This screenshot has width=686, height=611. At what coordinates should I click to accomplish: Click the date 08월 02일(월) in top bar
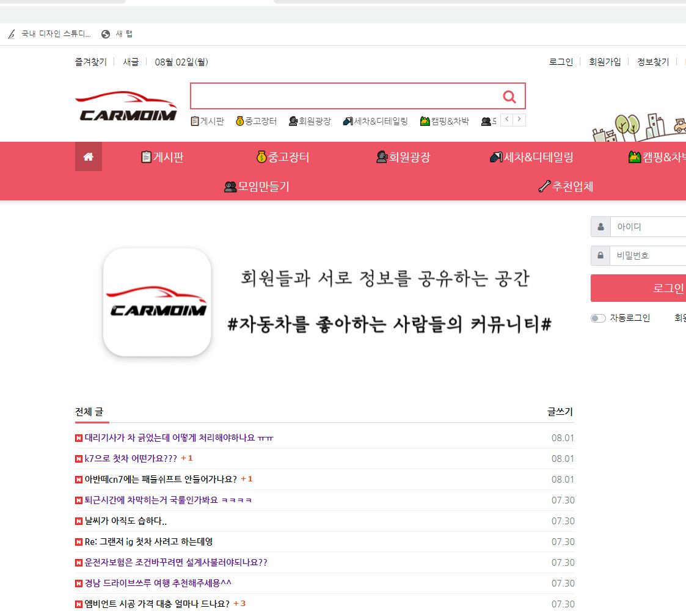pos(181,62)
